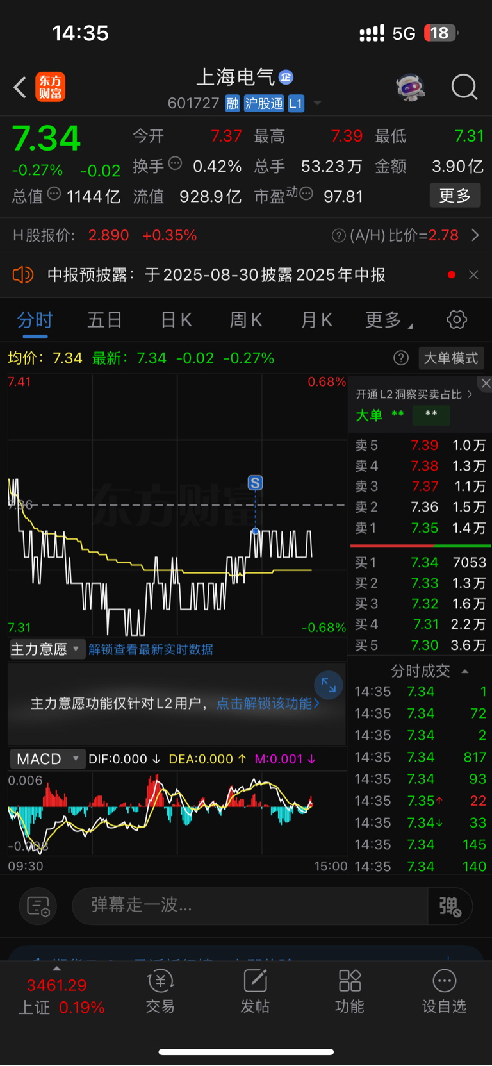The image size is (492, 1066).
Task: Tap the S sell marker on chart
Action: (x=255, y=483)
